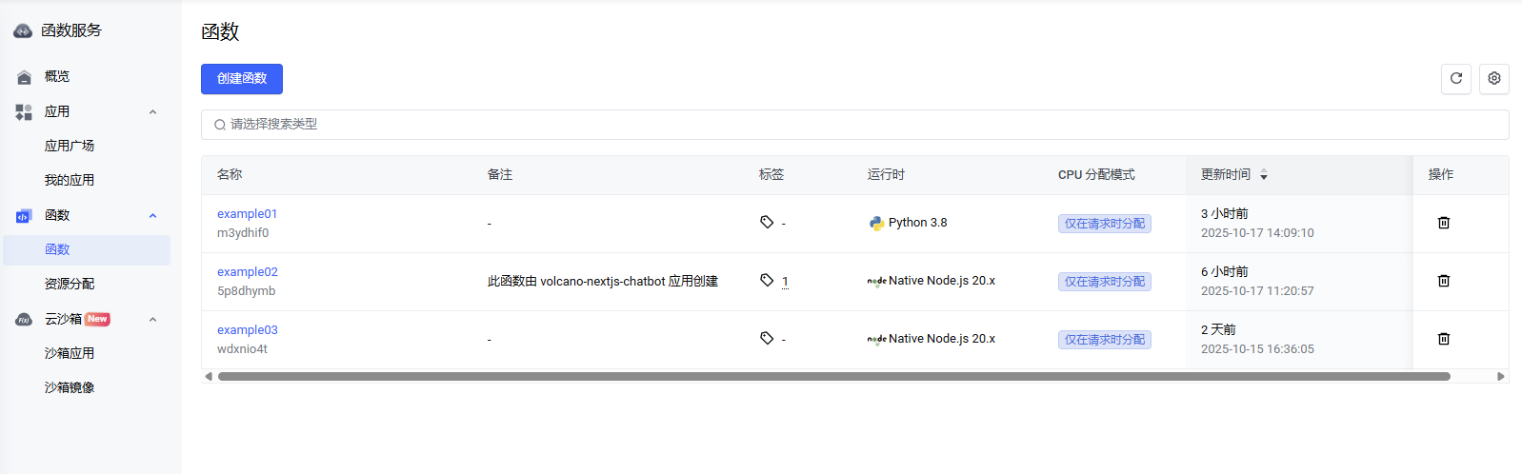Click the horizontal table scrollbar
1522x474 pixels.
833,377
